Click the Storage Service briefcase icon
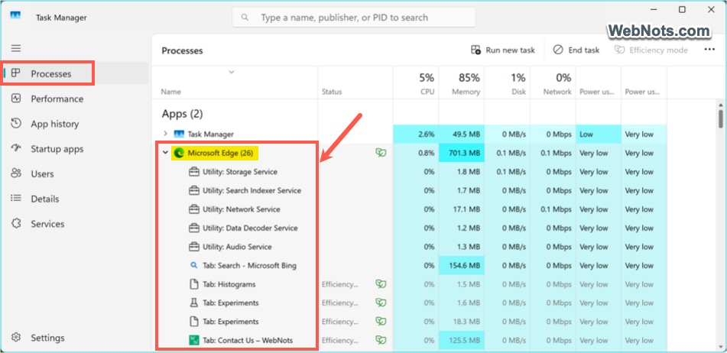The width and height of the screenshot is (727, 353). (x=194, y=172)
